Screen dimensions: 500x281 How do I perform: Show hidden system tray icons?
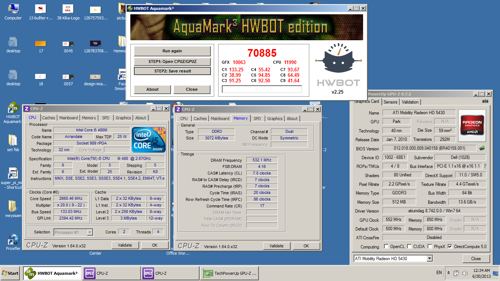pyautogui.click(x=448, y=273)
